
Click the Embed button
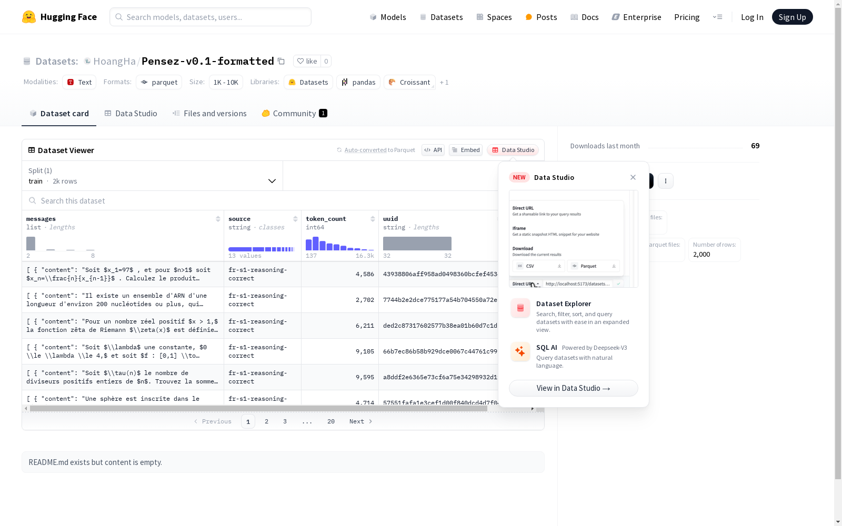[x=466, y=150]
